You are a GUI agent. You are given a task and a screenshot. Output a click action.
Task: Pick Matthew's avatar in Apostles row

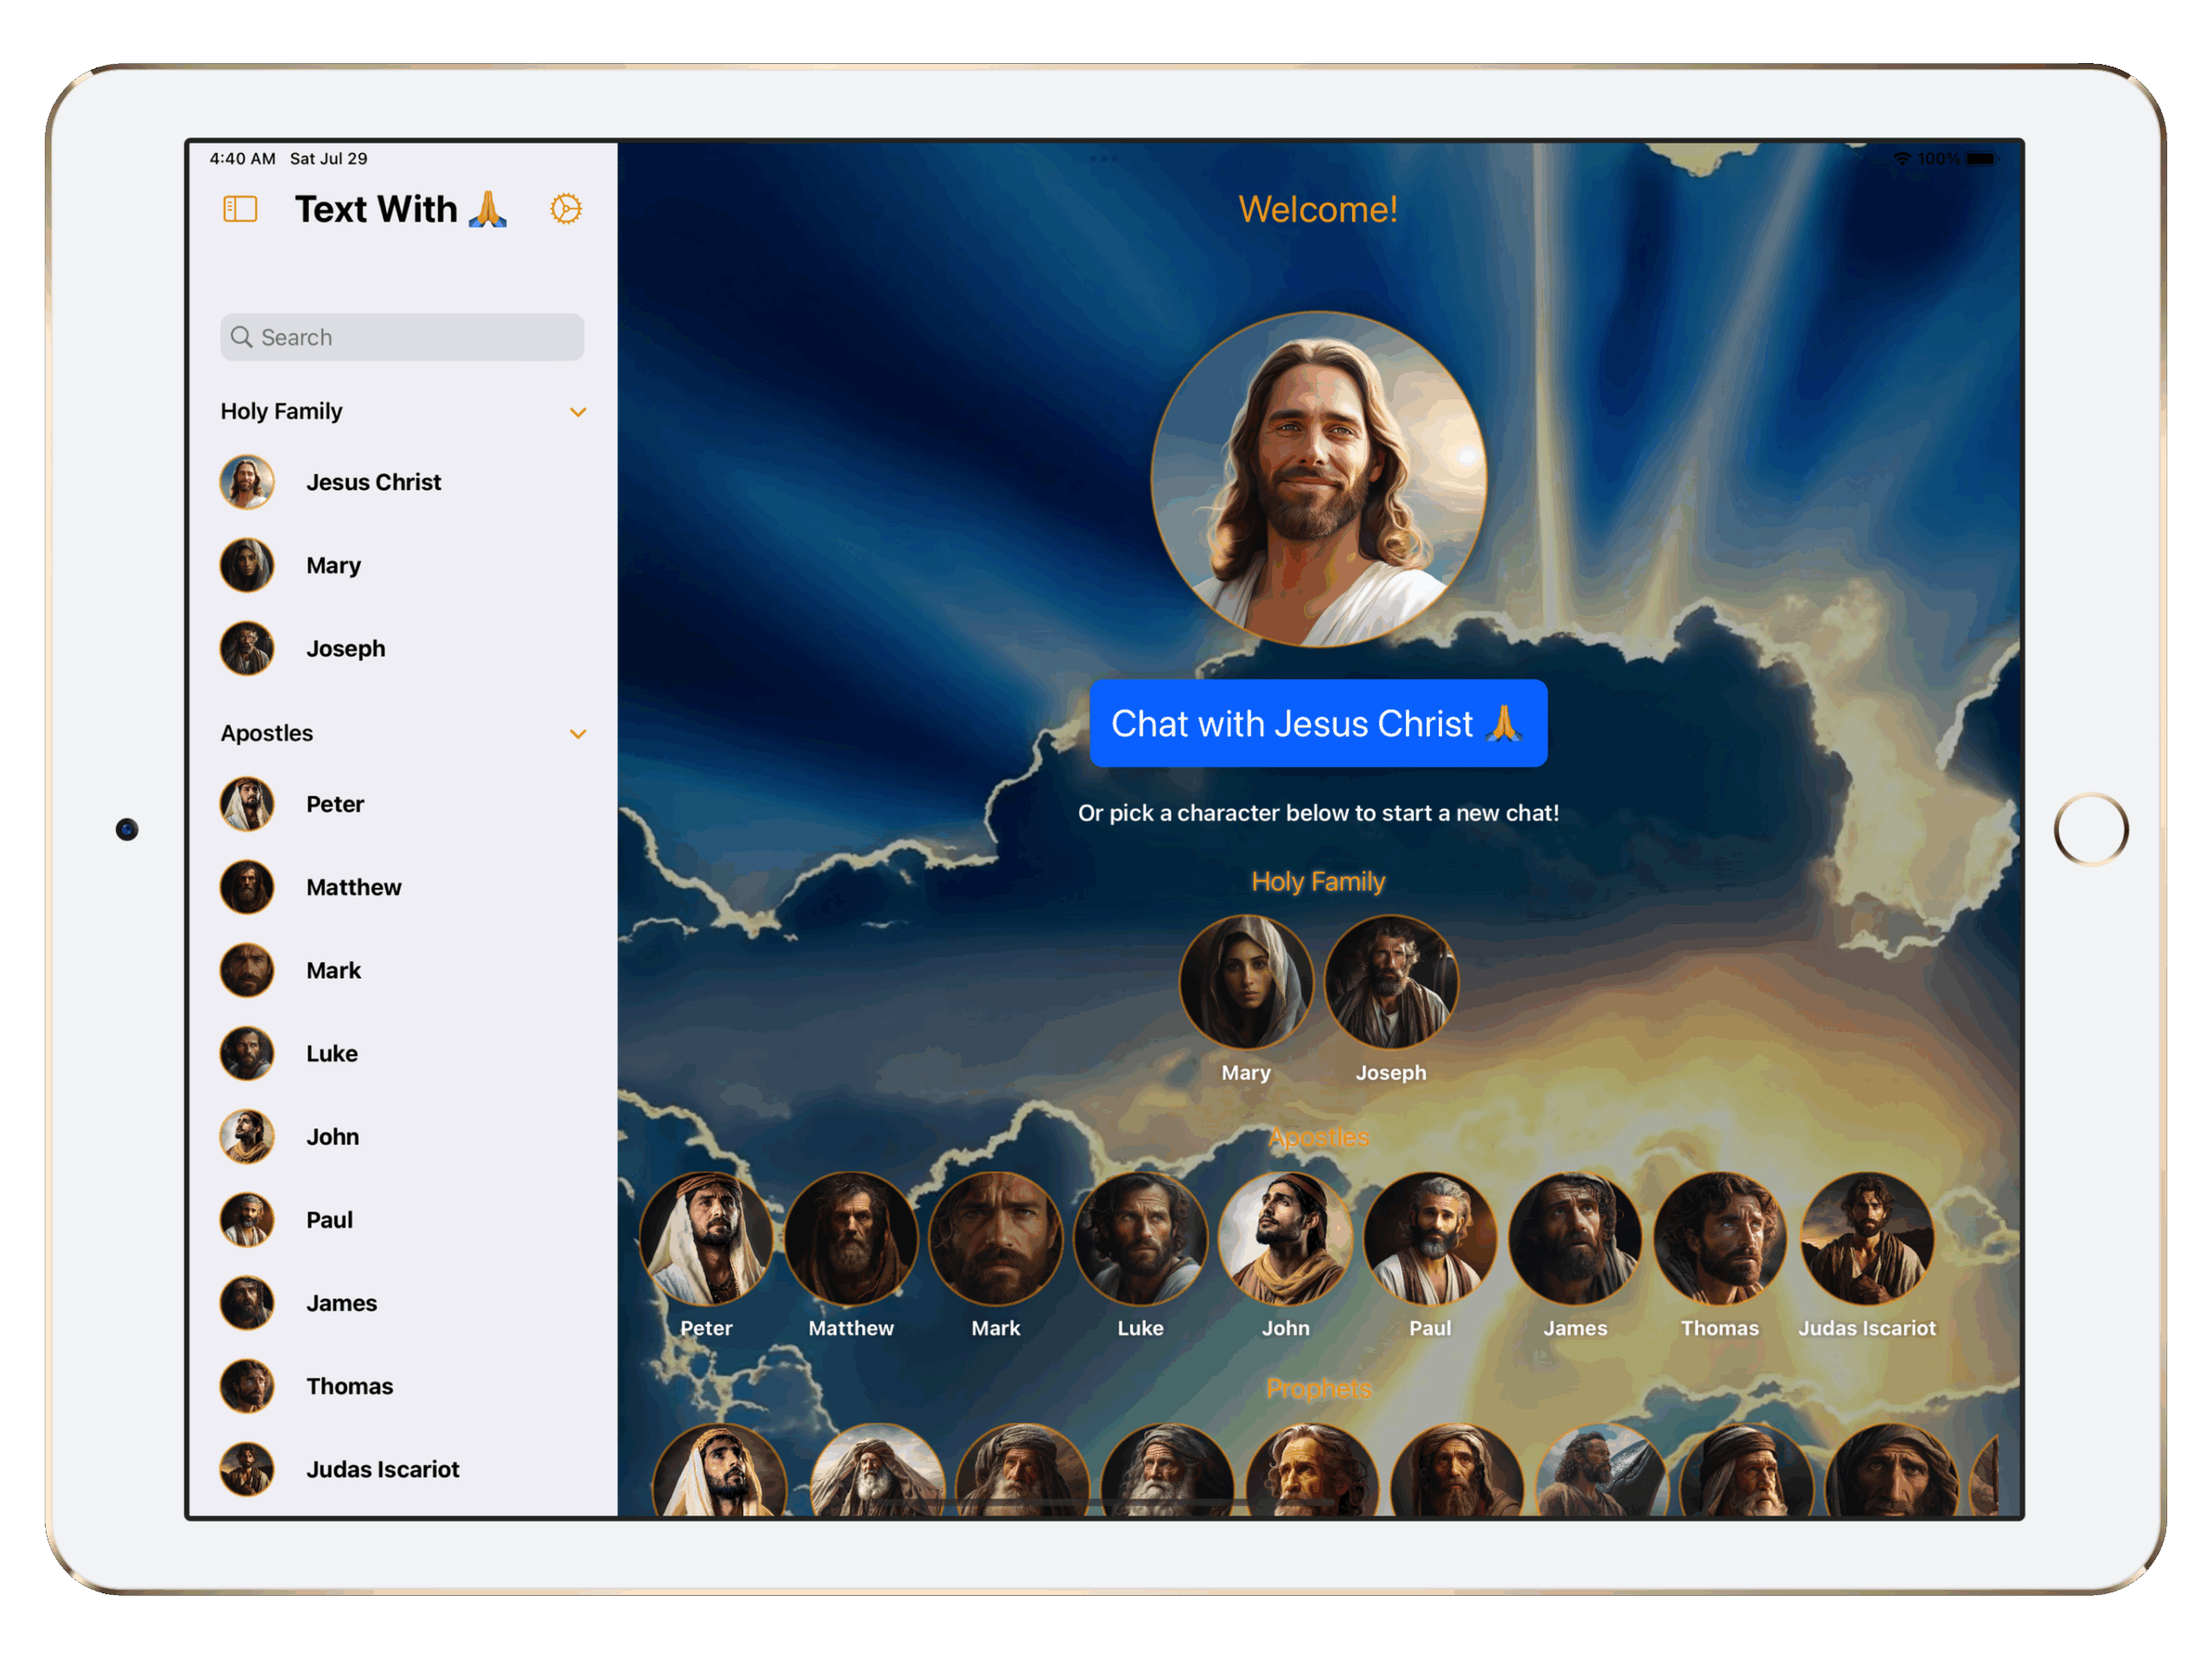coord(851,1239)
